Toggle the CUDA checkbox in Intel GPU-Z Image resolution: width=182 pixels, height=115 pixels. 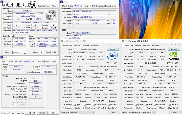(85, 105)
